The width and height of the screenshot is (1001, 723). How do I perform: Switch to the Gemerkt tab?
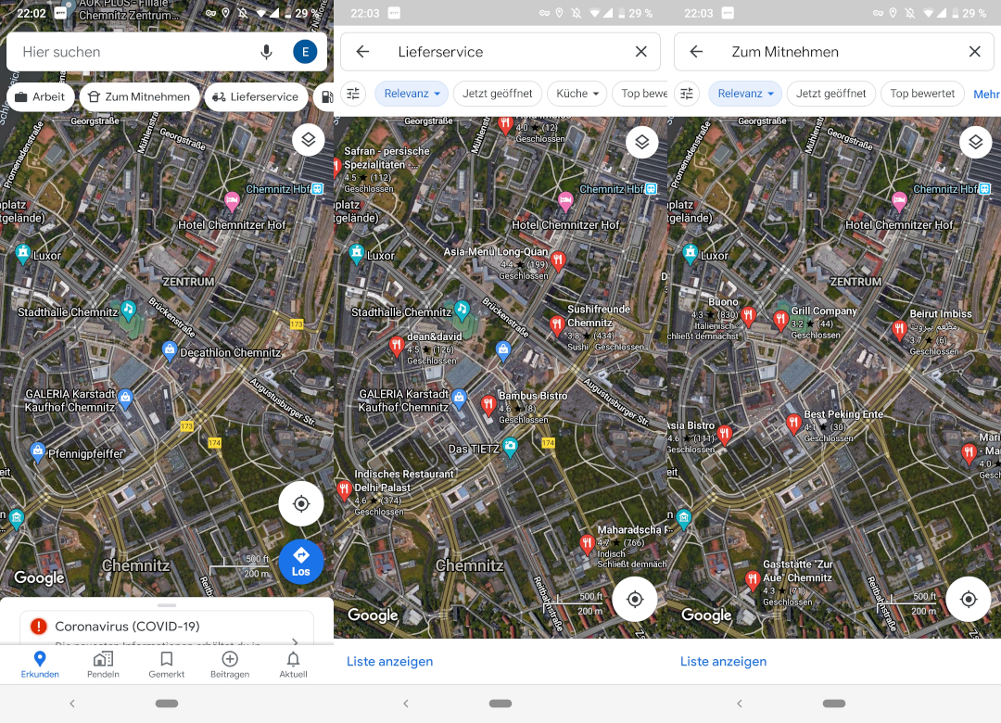[167, 665]
